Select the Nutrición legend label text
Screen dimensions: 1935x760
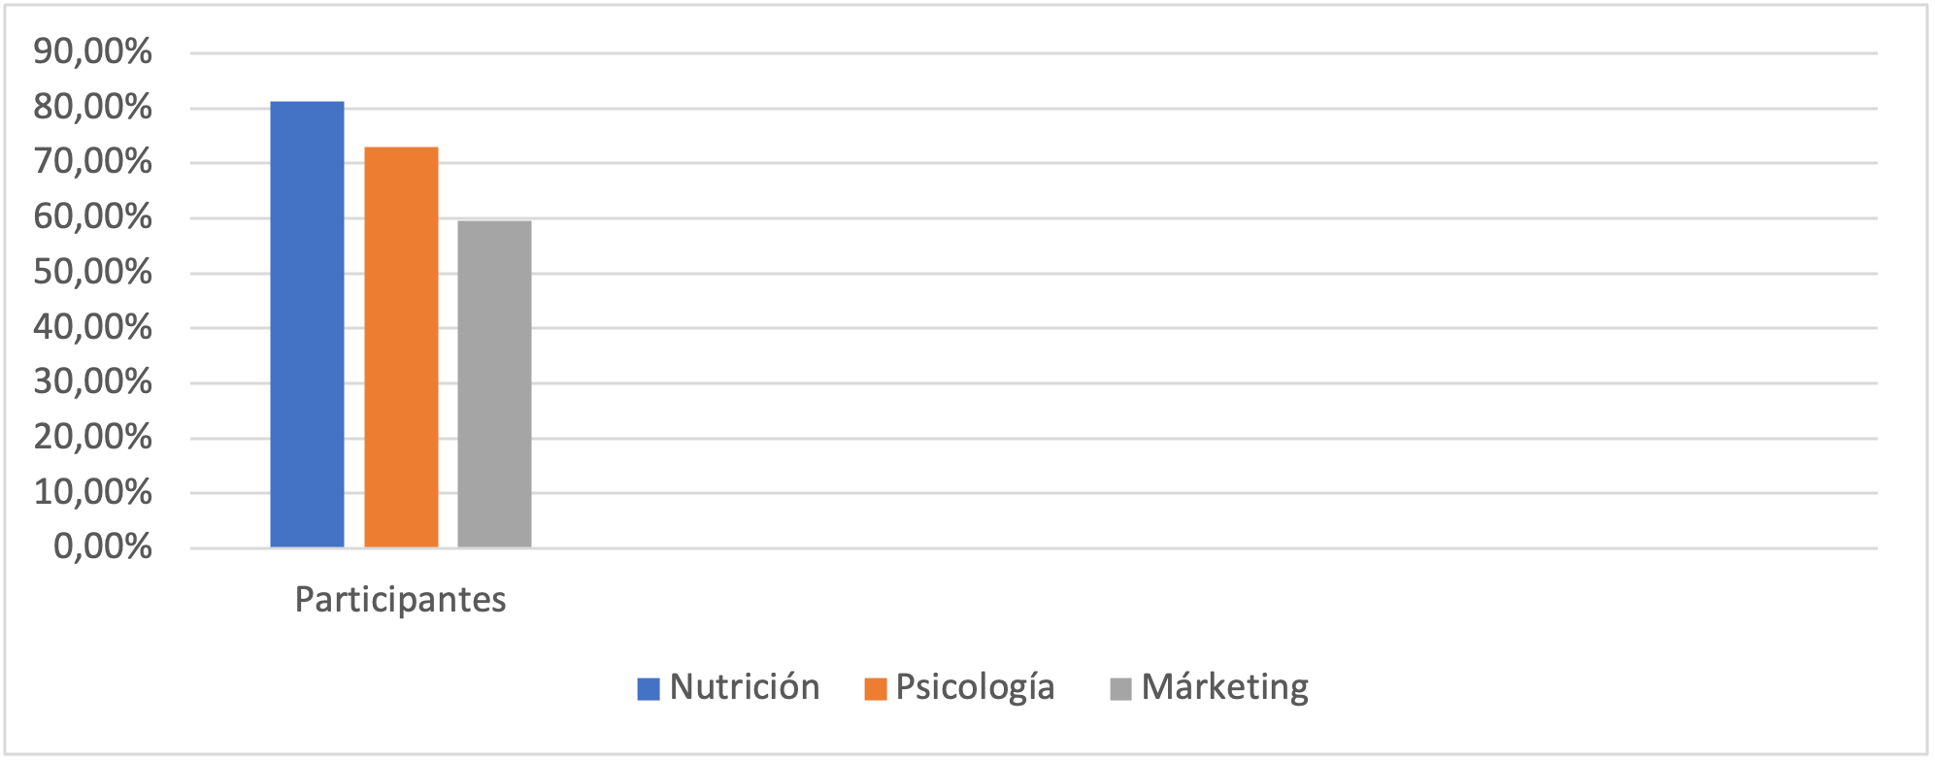[x=745, y=687]
